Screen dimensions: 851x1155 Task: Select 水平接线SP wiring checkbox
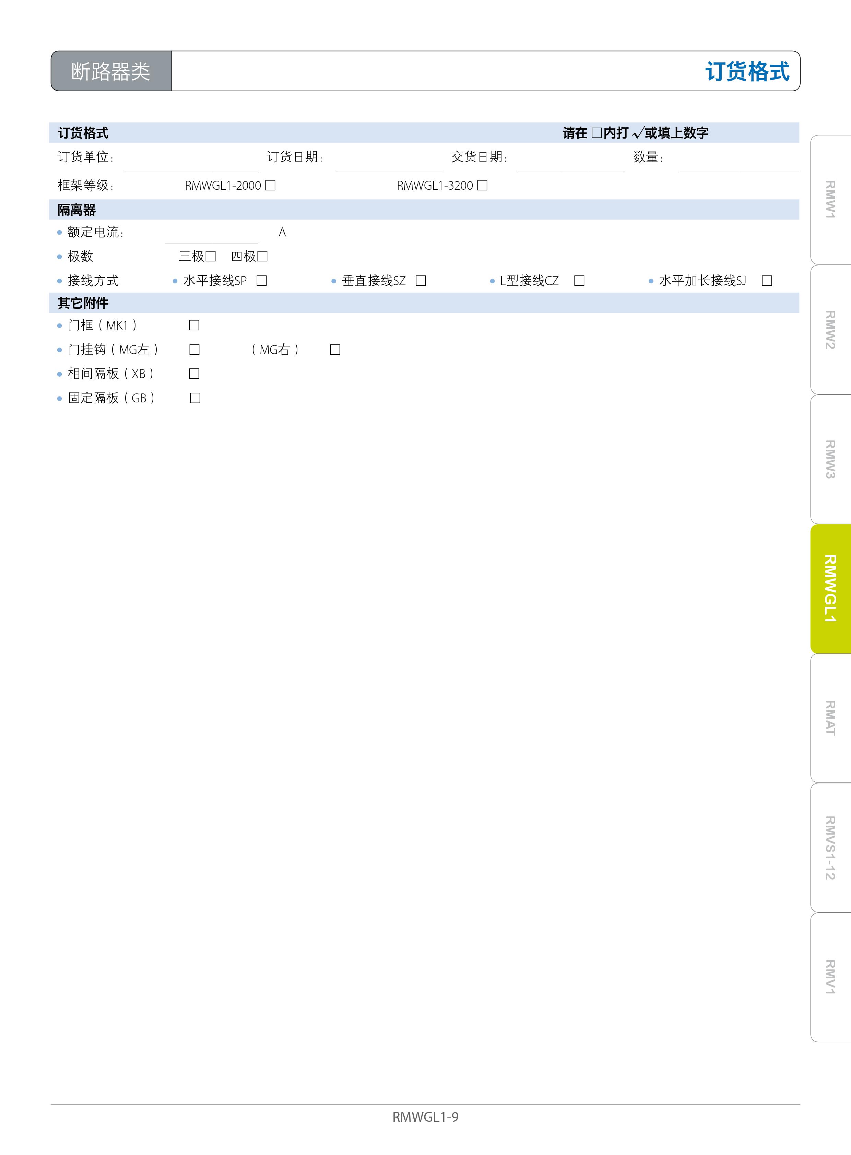pos(262,281)
